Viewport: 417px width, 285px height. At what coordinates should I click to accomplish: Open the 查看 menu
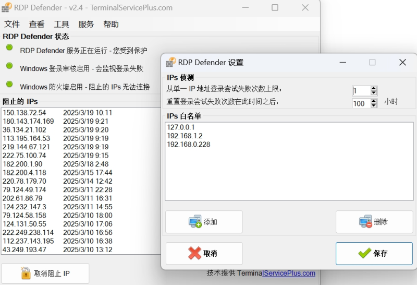click(36, 24)
